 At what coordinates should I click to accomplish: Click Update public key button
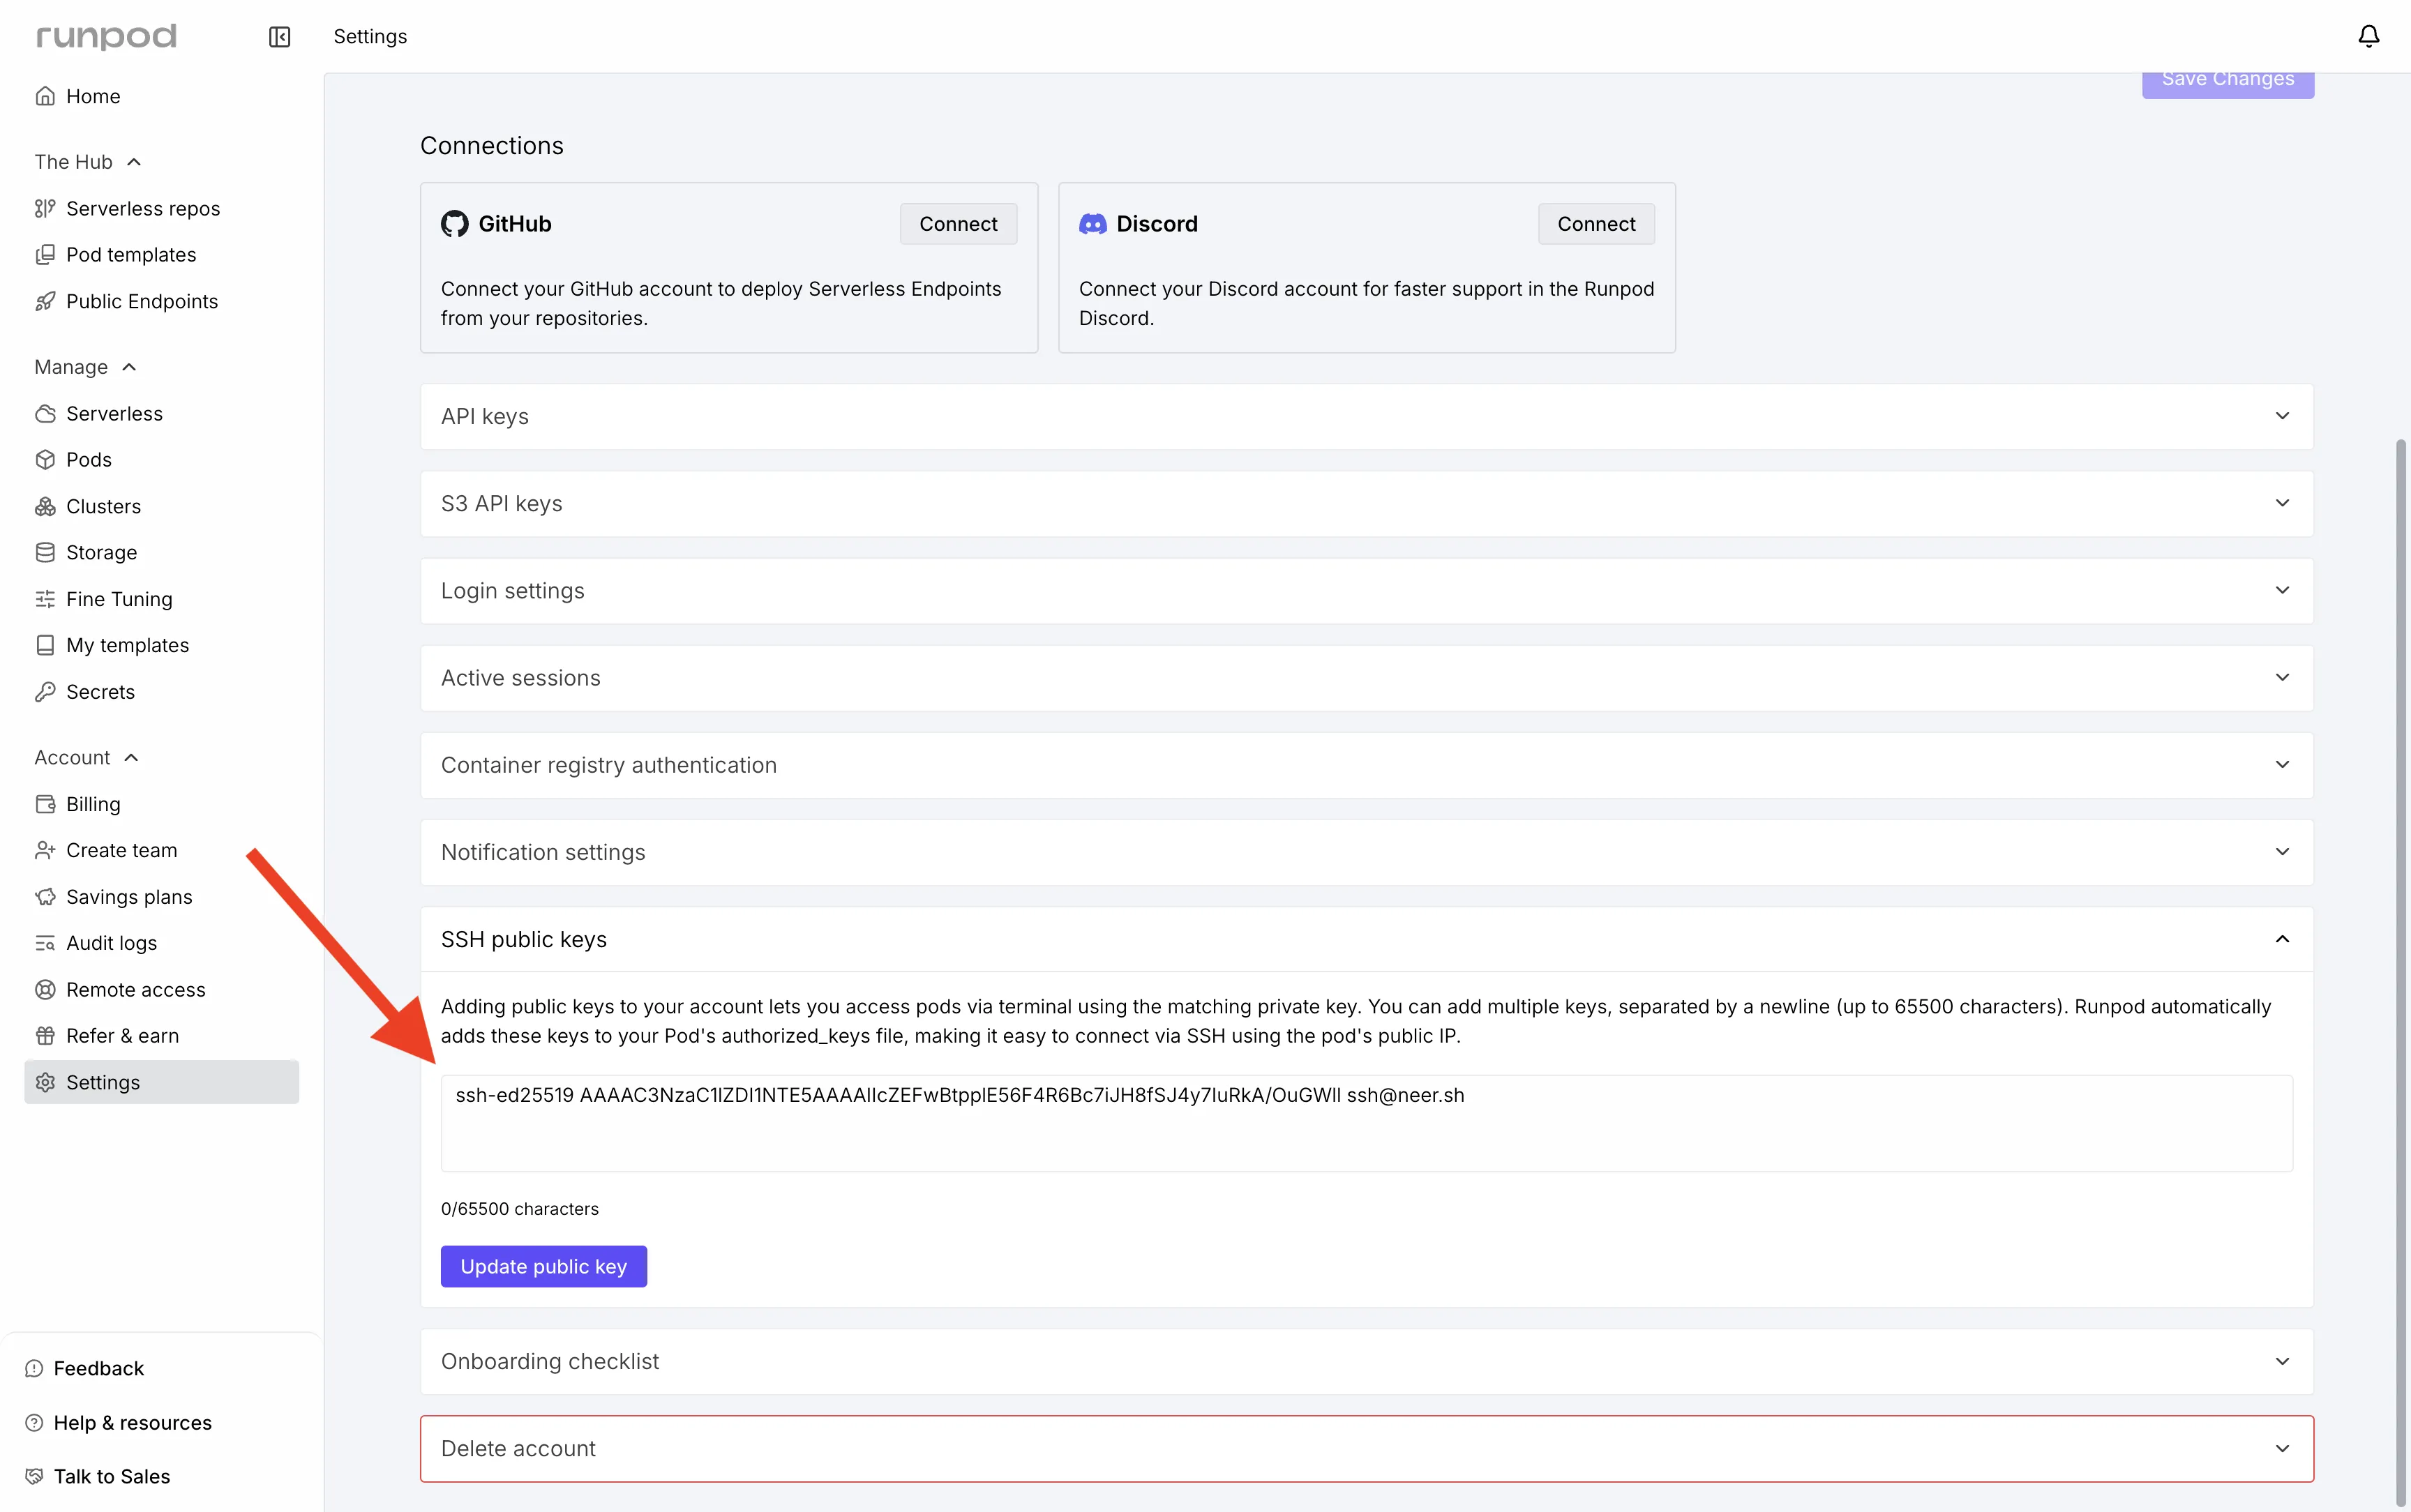pos(544,1266)
